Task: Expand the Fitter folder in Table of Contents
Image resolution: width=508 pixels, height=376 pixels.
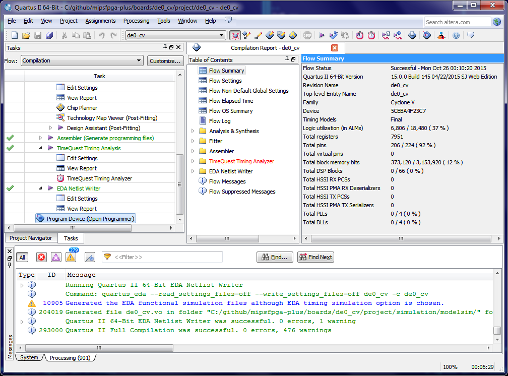Action: [193, 141]
